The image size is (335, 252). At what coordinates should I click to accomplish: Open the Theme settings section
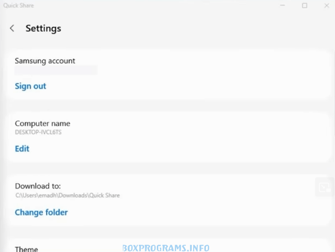27,249
